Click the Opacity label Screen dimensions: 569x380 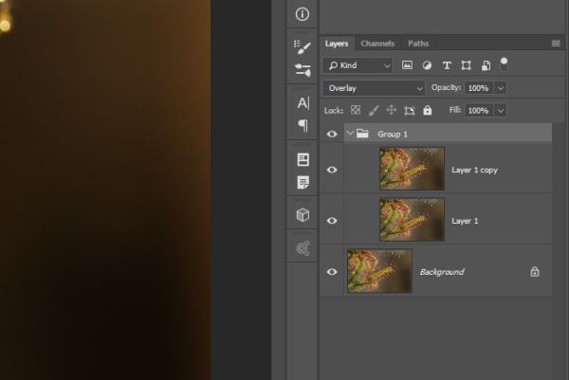pyautogui.click(x=446, y=88)
